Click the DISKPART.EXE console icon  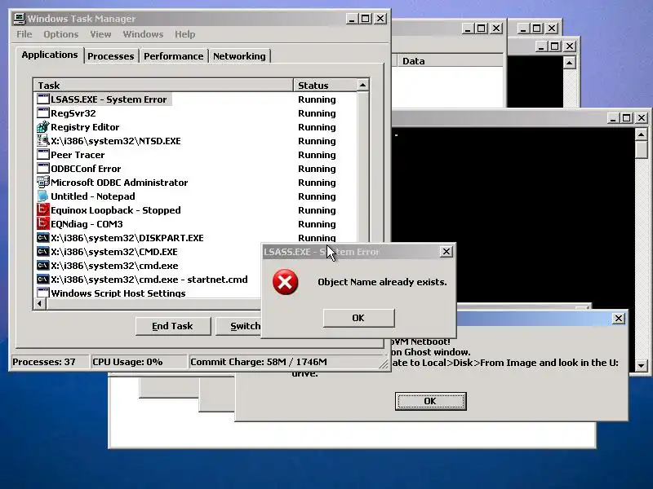43,238
